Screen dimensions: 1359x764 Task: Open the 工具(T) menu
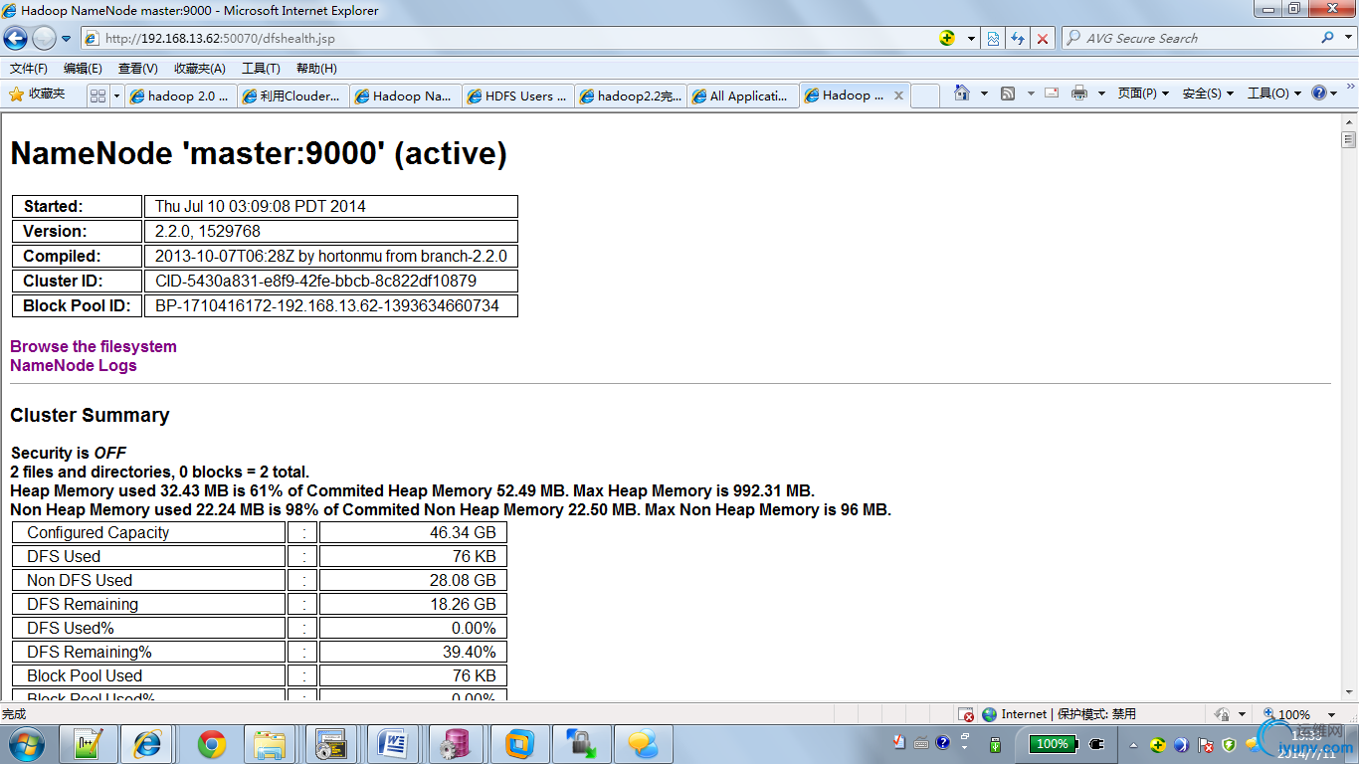point(261,69)
